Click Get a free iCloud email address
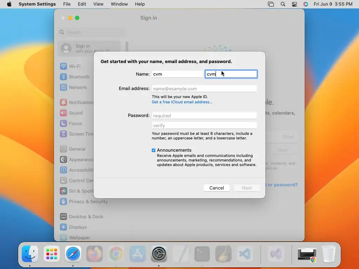The width and height of the screenshot is (359, 269). [182, 102]
